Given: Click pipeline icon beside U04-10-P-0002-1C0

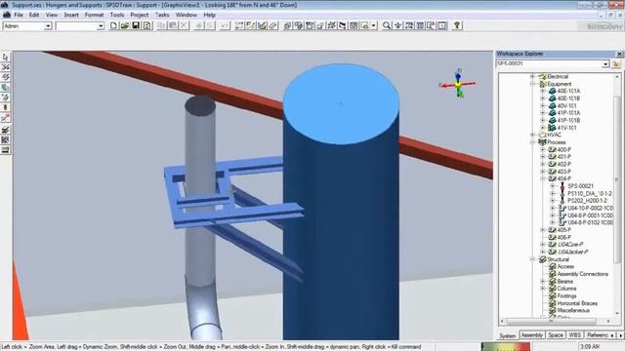Looking at the screenshot, I should 562,208.
